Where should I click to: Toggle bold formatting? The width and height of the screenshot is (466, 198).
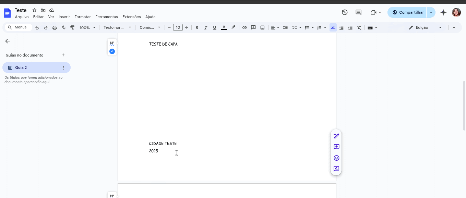click(197, 27)
